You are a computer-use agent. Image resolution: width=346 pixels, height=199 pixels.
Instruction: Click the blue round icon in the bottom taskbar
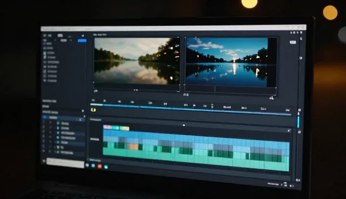pyautogui.click(x=93, y=165)
